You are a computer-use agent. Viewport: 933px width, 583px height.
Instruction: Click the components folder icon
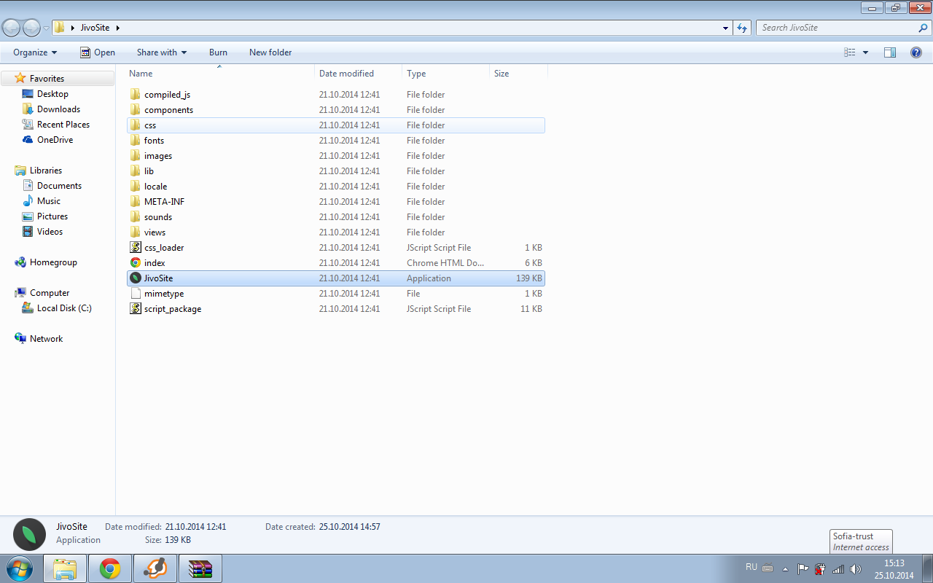point(136,110)
